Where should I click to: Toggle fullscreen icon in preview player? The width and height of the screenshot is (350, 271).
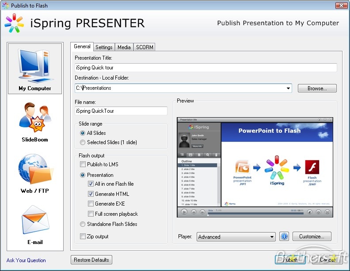(x=327, y=212)
